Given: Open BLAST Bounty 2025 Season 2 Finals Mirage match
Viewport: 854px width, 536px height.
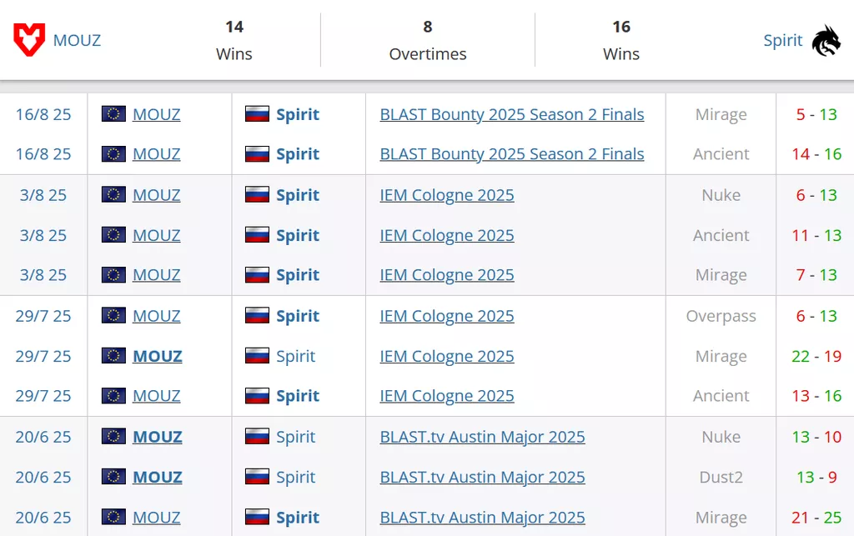Looking at the screenshot, I should point(511,114).
